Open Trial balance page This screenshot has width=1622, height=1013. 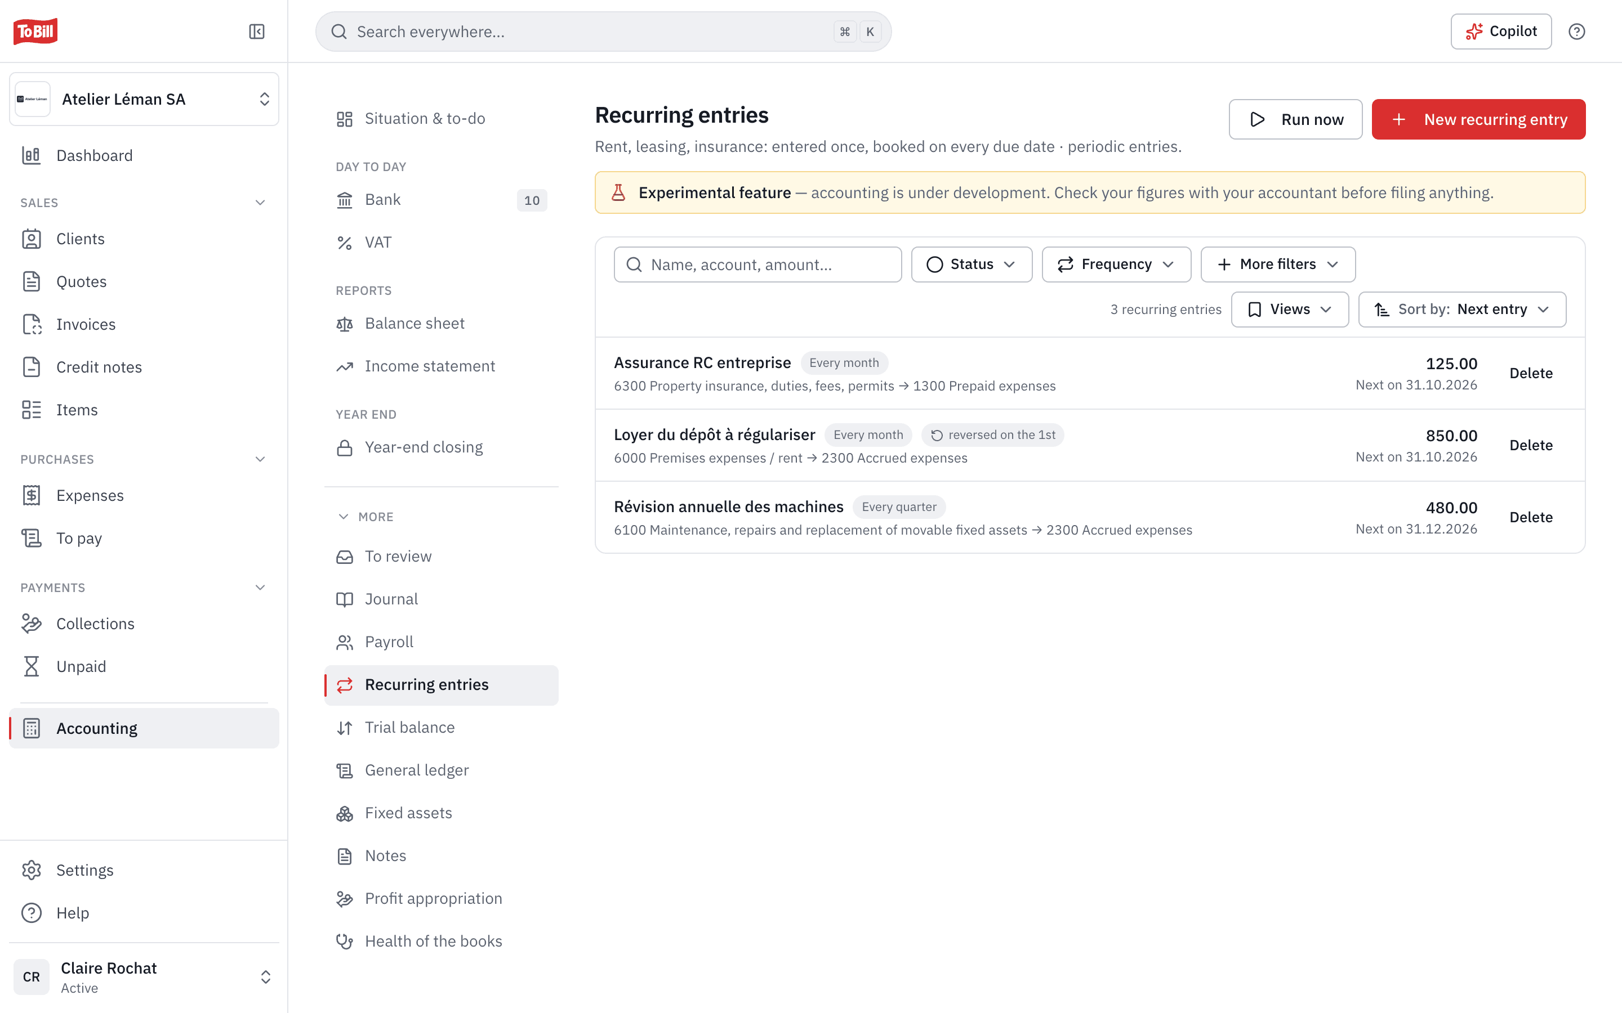click(441, 728)
